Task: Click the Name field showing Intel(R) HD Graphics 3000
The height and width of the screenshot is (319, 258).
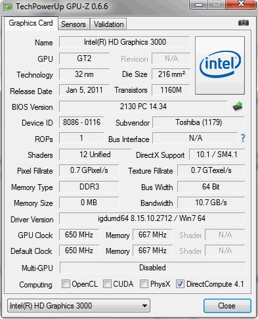Action: pyautogui.click(x=125, y=42)
